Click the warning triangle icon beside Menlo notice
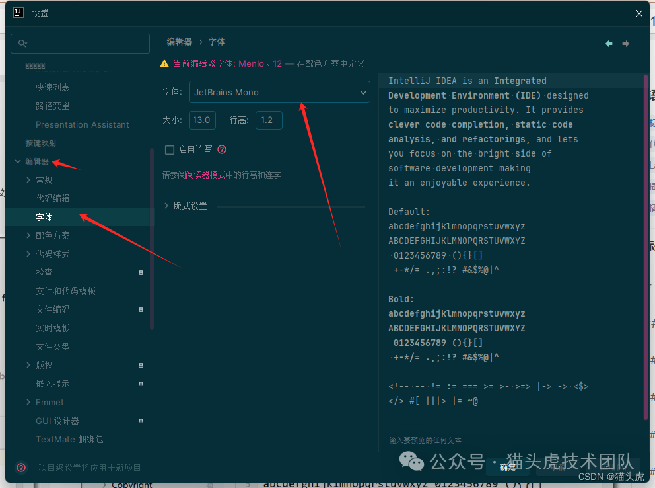Image resolution: width=655 pixels, height=488 pixels. [x=164, y=63]
